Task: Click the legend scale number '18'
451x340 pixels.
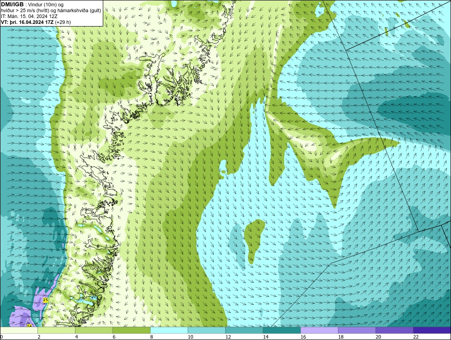Action: point(341,337)
